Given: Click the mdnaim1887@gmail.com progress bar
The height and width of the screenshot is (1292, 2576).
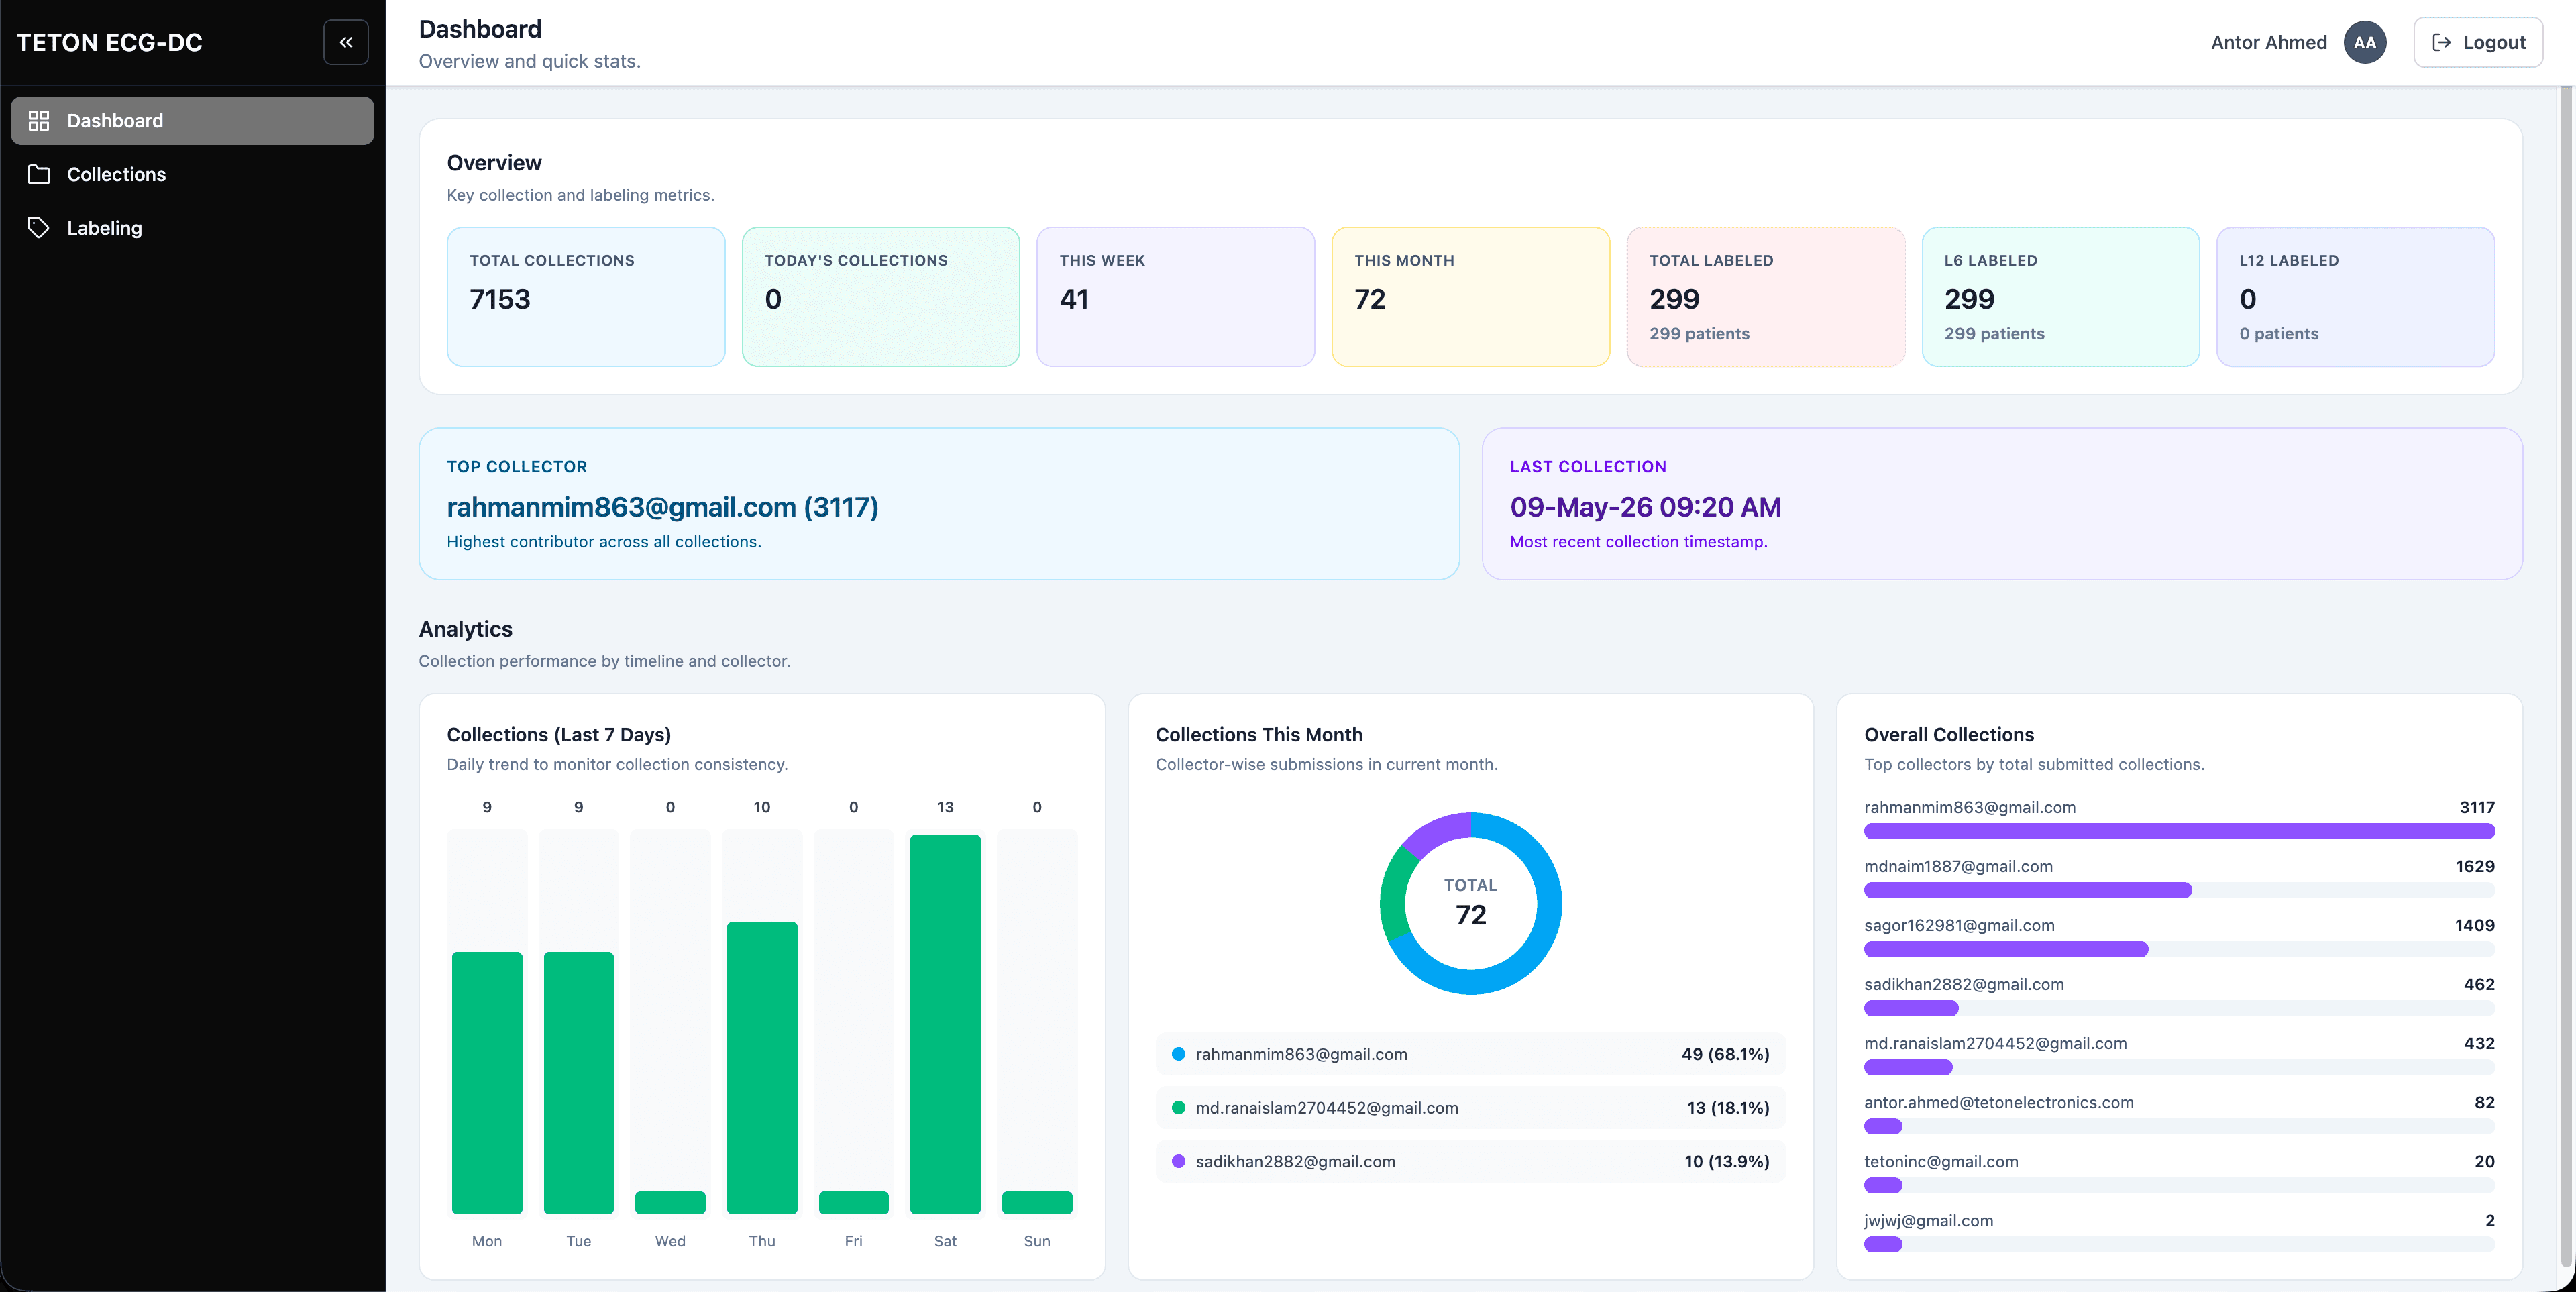Looking at the screenshot, I should click(x=2179, y=890).
